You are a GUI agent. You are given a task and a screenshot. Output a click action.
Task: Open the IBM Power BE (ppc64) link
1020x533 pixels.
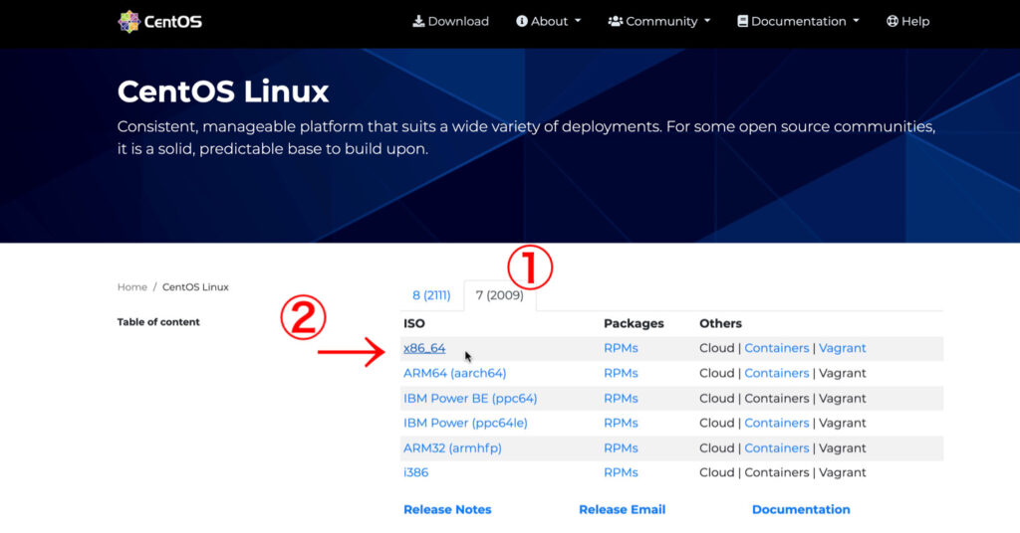(x=470, y=398)
